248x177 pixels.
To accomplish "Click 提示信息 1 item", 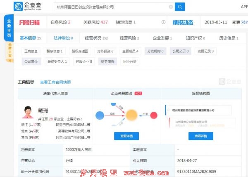I will pos(126,22).
